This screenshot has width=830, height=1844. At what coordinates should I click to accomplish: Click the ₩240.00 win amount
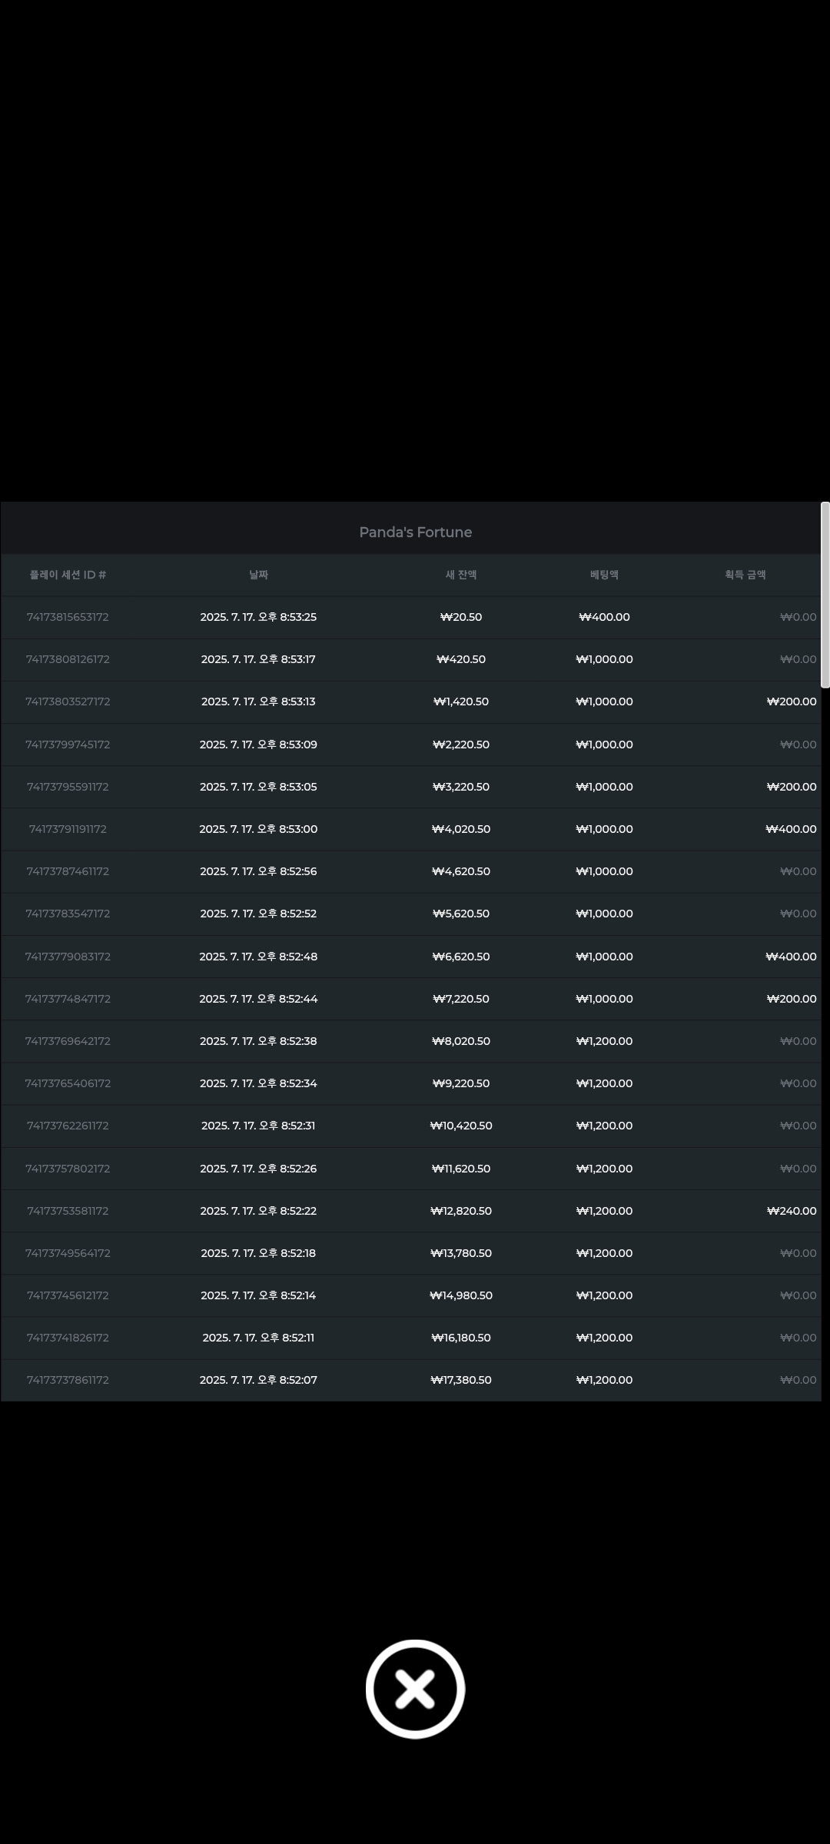(792, 1211)
